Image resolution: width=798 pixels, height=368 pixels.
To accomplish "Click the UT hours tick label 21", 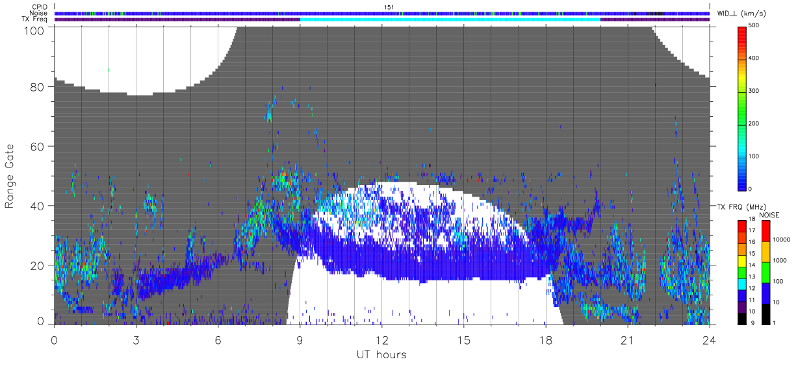I will [627, 339].
